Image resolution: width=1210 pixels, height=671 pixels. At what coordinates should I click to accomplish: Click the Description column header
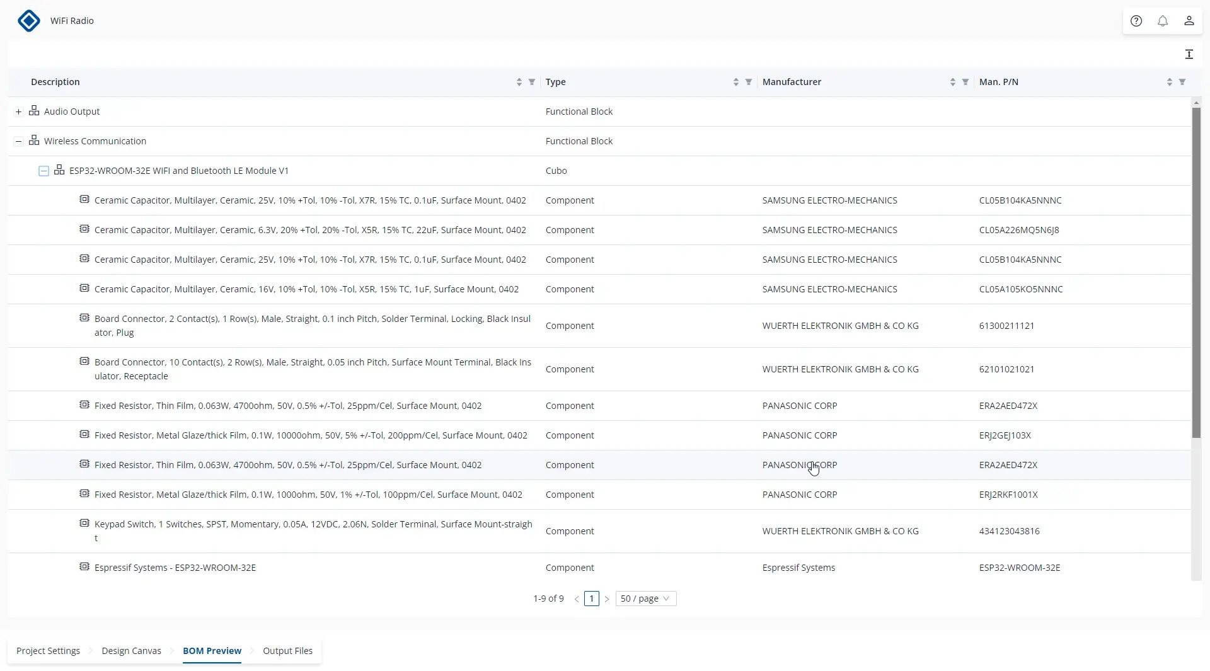click(x=55, y=82)
